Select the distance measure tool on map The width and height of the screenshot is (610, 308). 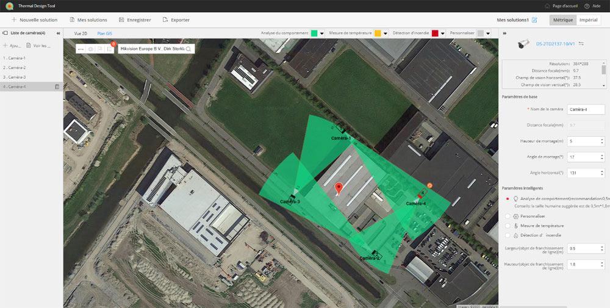[81, 49]
